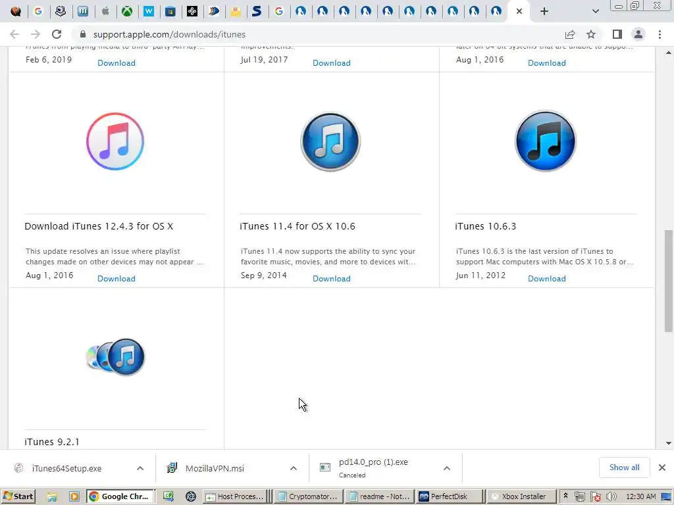This screenshot has height=505, width=674.
Task: Launch Windows Explorer from quick launch
Action: (52, 497)
